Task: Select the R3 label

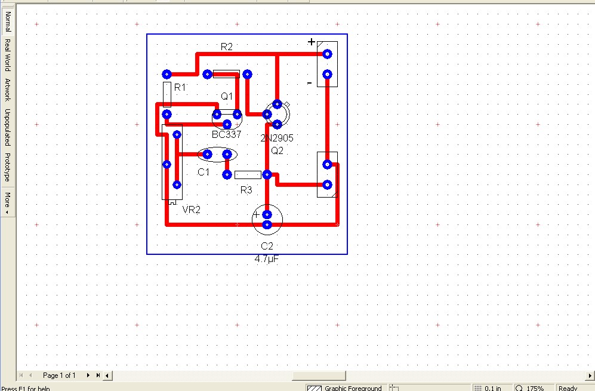Action: click(246, 190)
